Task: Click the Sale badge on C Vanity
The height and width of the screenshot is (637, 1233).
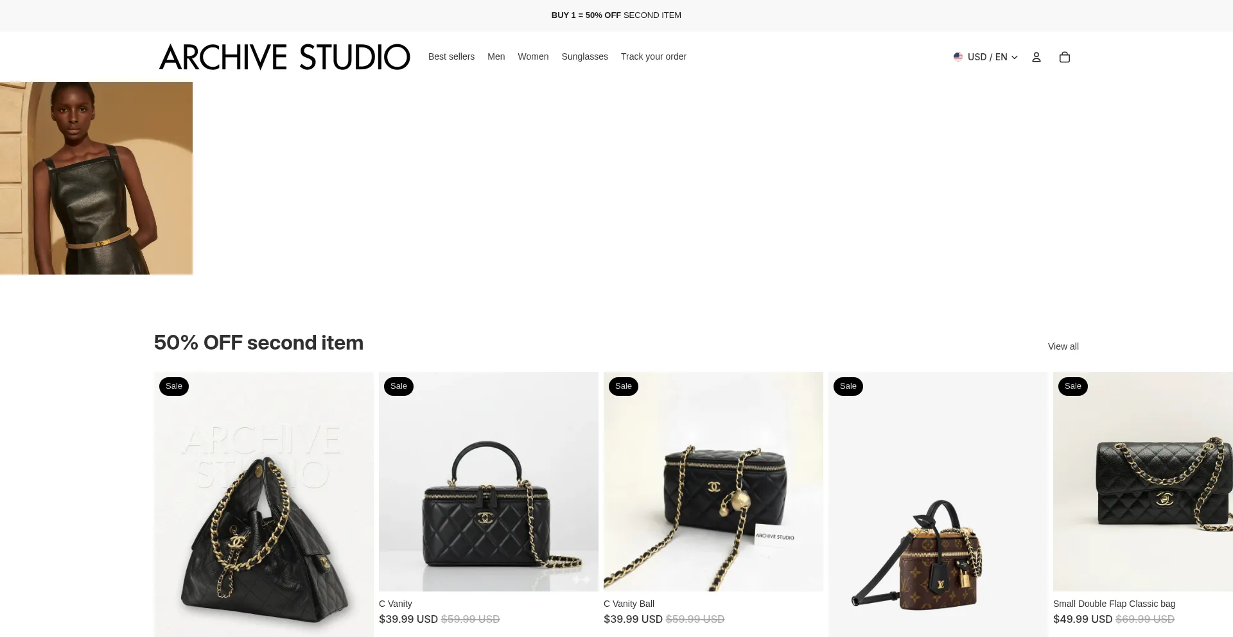Action: tap(399, 386)
